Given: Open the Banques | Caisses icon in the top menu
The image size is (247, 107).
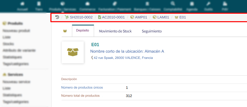Looking at the screenshot, I should point(147,3).
